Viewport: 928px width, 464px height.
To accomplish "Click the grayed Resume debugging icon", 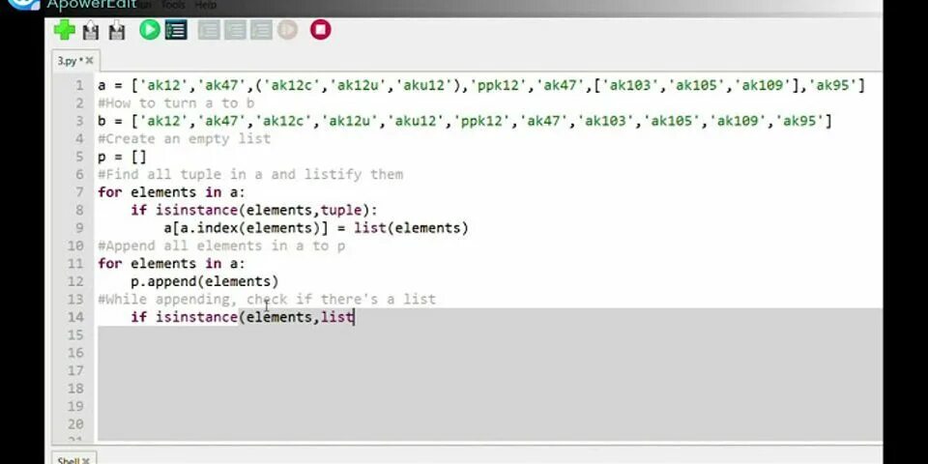I will pos(287,30).
